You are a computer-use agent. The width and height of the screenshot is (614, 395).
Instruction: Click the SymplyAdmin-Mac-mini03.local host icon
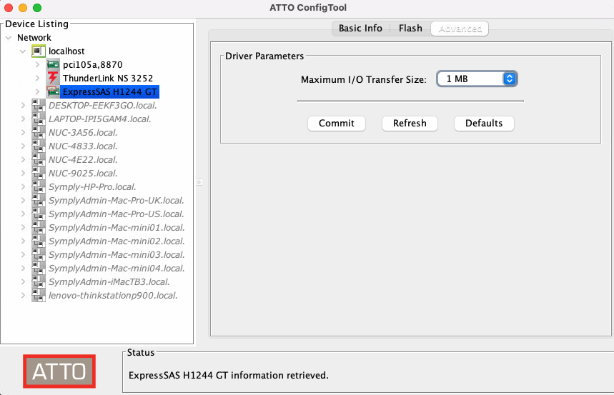pos(39,254)
